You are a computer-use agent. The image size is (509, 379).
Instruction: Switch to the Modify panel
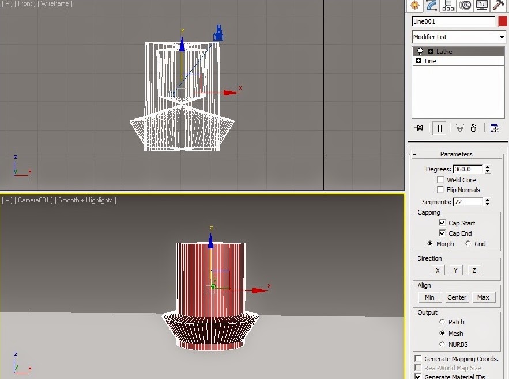coord(431,6)
